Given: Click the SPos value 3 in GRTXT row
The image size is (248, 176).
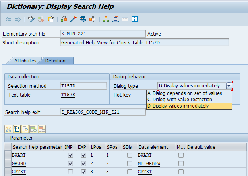Looking at the screenshot, I should point(114,172).
